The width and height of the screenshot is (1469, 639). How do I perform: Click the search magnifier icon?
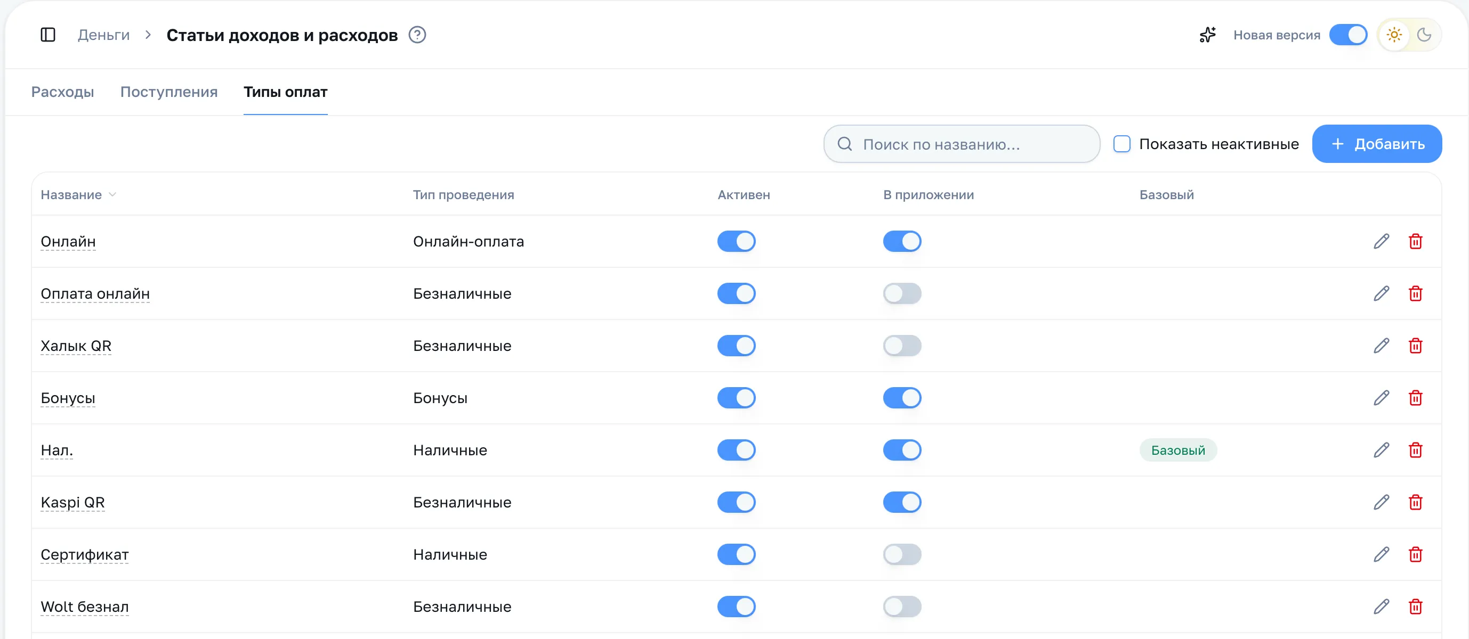tap(844, 144)
